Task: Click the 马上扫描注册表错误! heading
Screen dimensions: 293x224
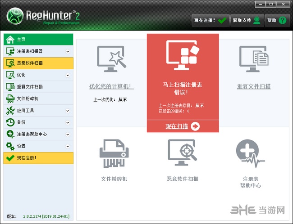Action: (x=183, y=89)
